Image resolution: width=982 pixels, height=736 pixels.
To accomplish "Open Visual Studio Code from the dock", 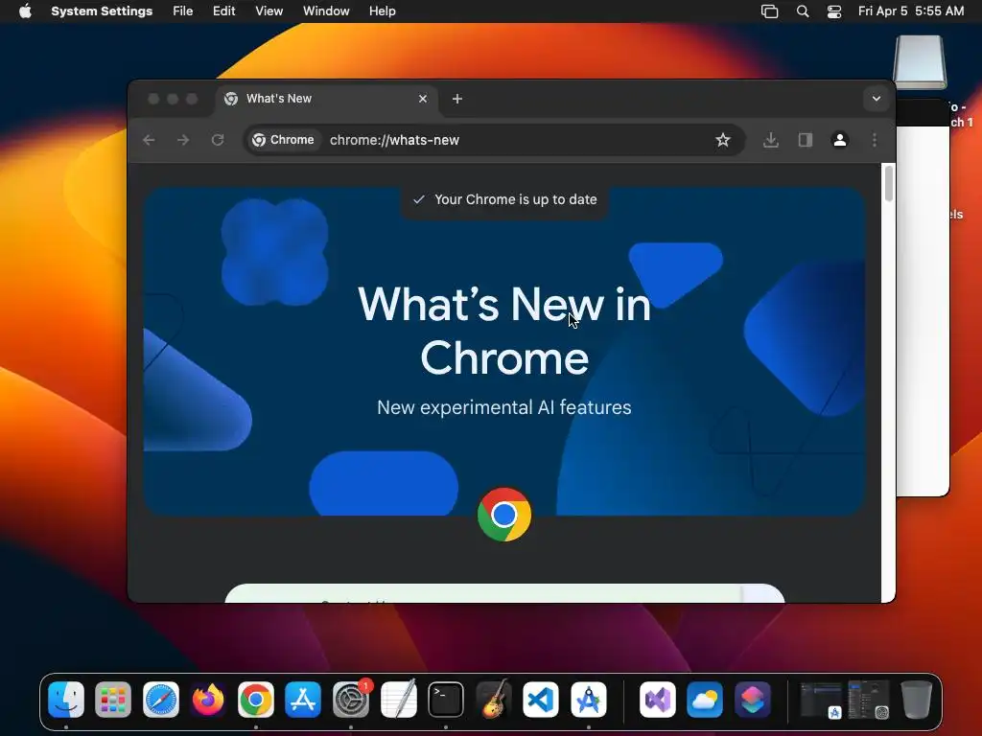I will coord(541,699).
